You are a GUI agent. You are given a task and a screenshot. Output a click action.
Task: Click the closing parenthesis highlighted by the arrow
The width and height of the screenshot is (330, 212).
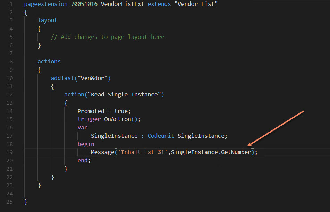coord(252,152)
